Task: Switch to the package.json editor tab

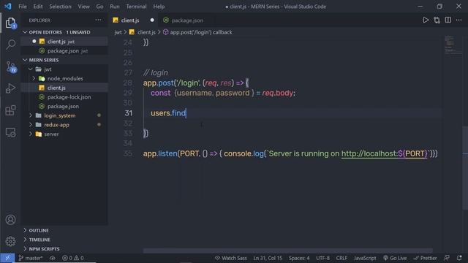Action: [187, 20]
